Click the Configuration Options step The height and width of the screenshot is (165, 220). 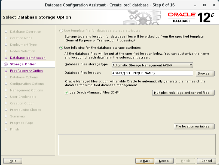[x=27, y=84]
